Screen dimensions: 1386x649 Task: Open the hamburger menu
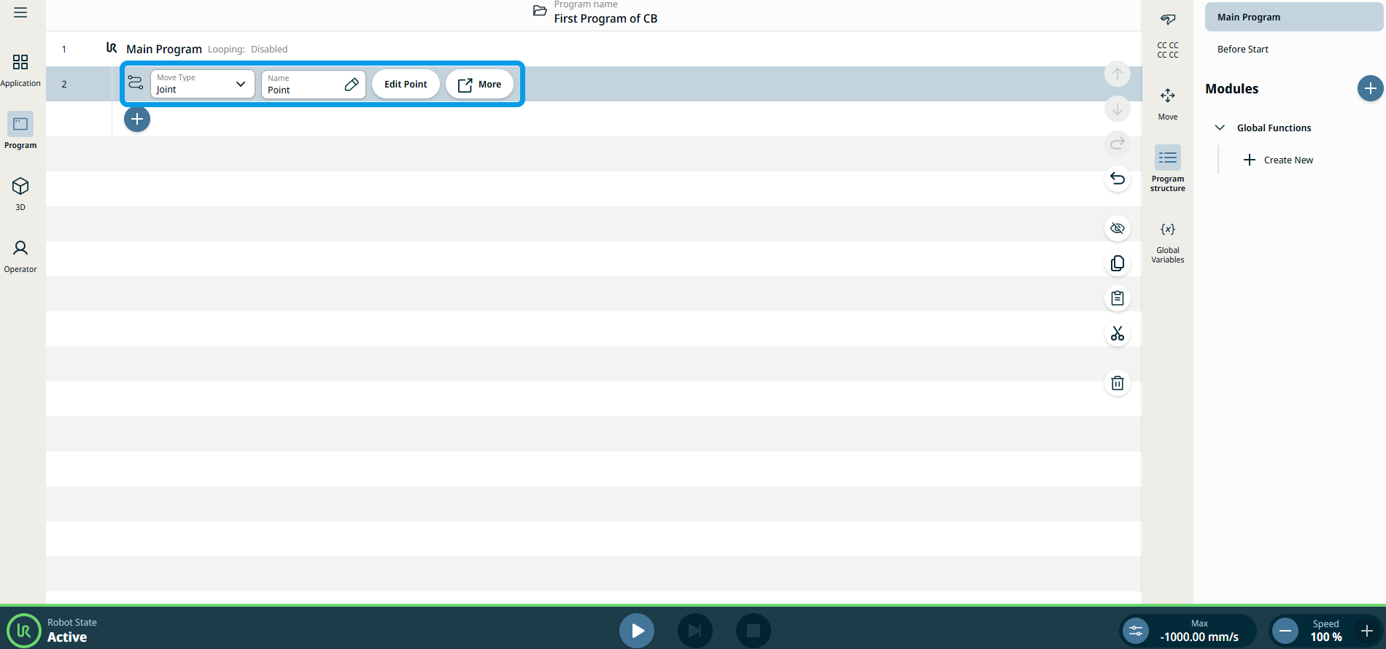point(20,12)
